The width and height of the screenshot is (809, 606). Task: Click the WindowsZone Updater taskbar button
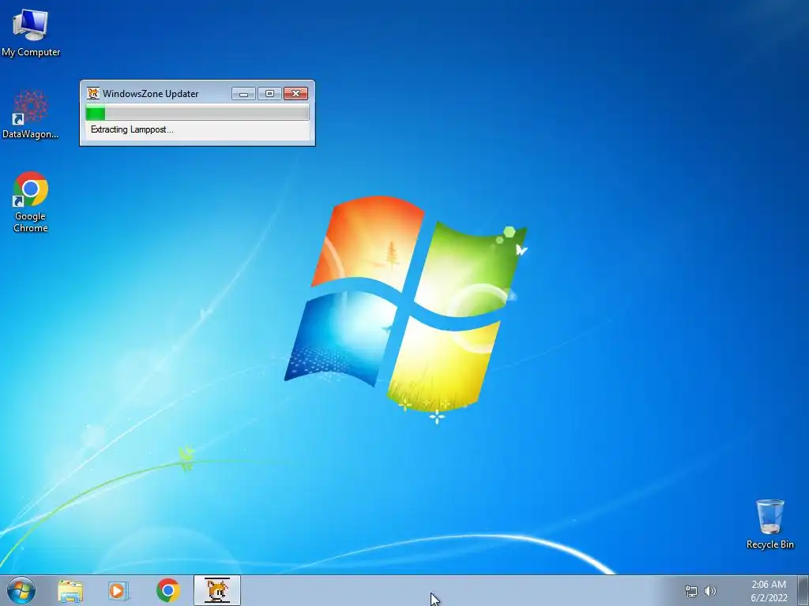(x=217, y=590)
